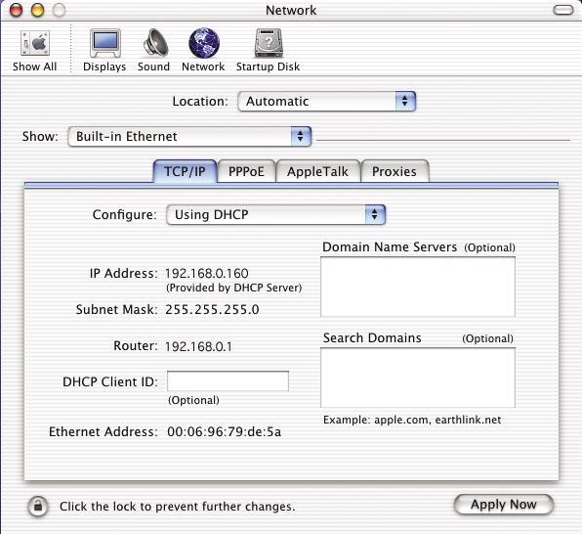Viewport: 582px width, 534px height.
Task: Open the Startup Disk icon
Action: [x=269, y=43]
